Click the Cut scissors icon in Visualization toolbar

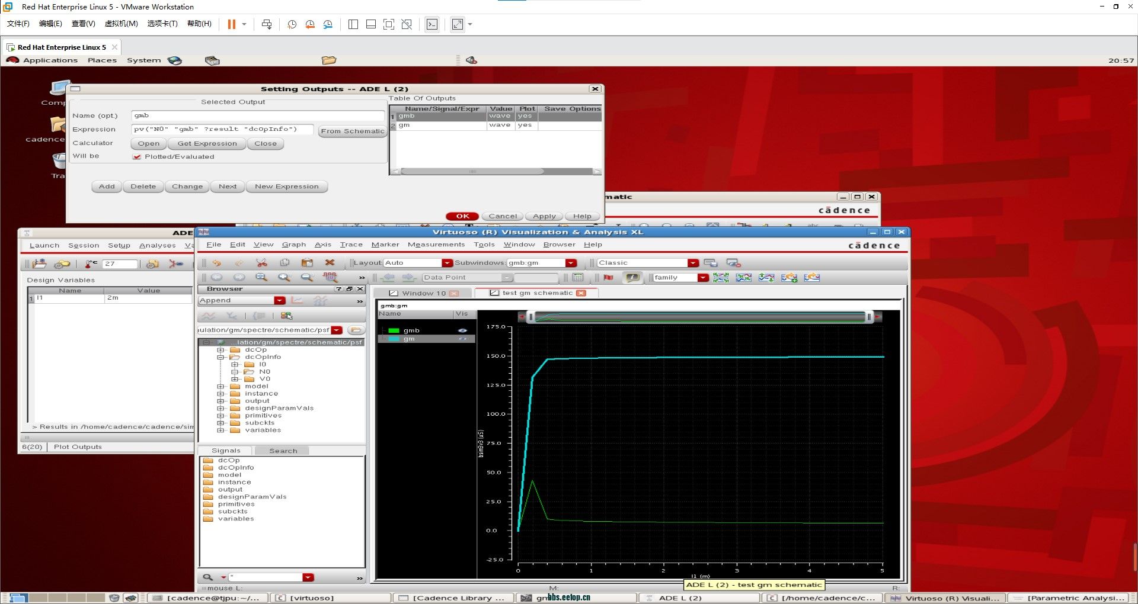point(261,263)
